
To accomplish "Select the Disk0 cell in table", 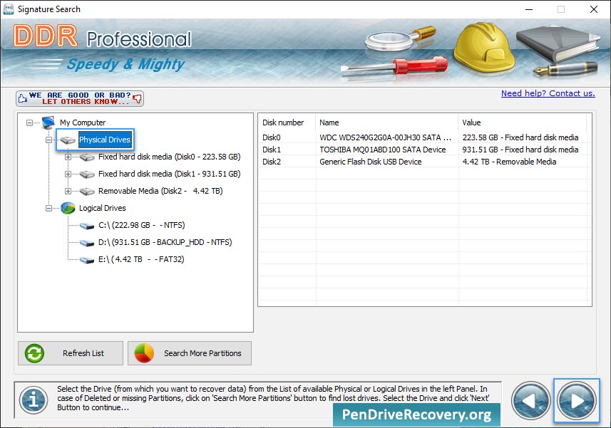I will pyautogui.click(x=272, y=137).
